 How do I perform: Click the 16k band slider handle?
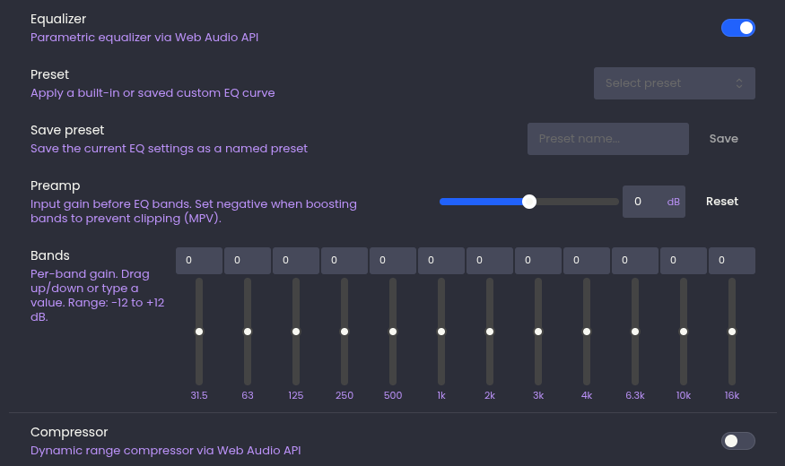click(732, 332)
